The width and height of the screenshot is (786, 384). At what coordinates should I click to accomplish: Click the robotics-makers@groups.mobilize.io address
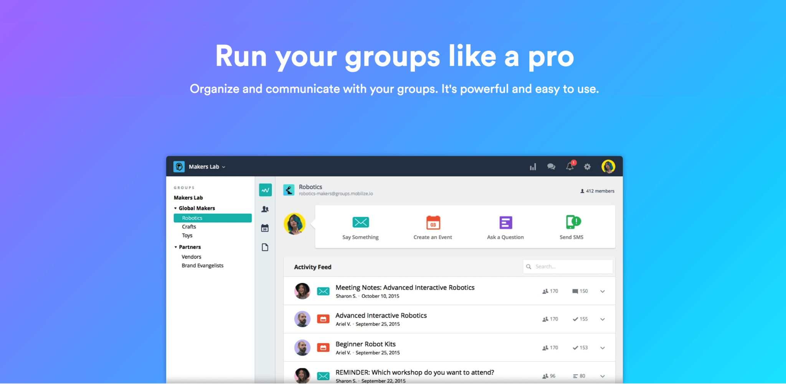[x=336, y=194]
